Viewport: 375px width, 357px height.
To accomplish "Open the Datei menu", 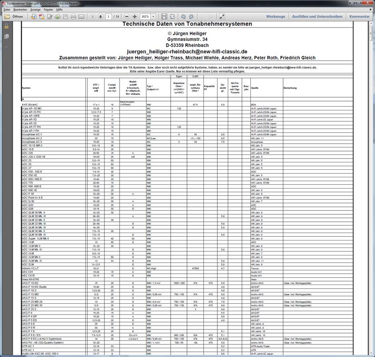I will coord(7,9).
